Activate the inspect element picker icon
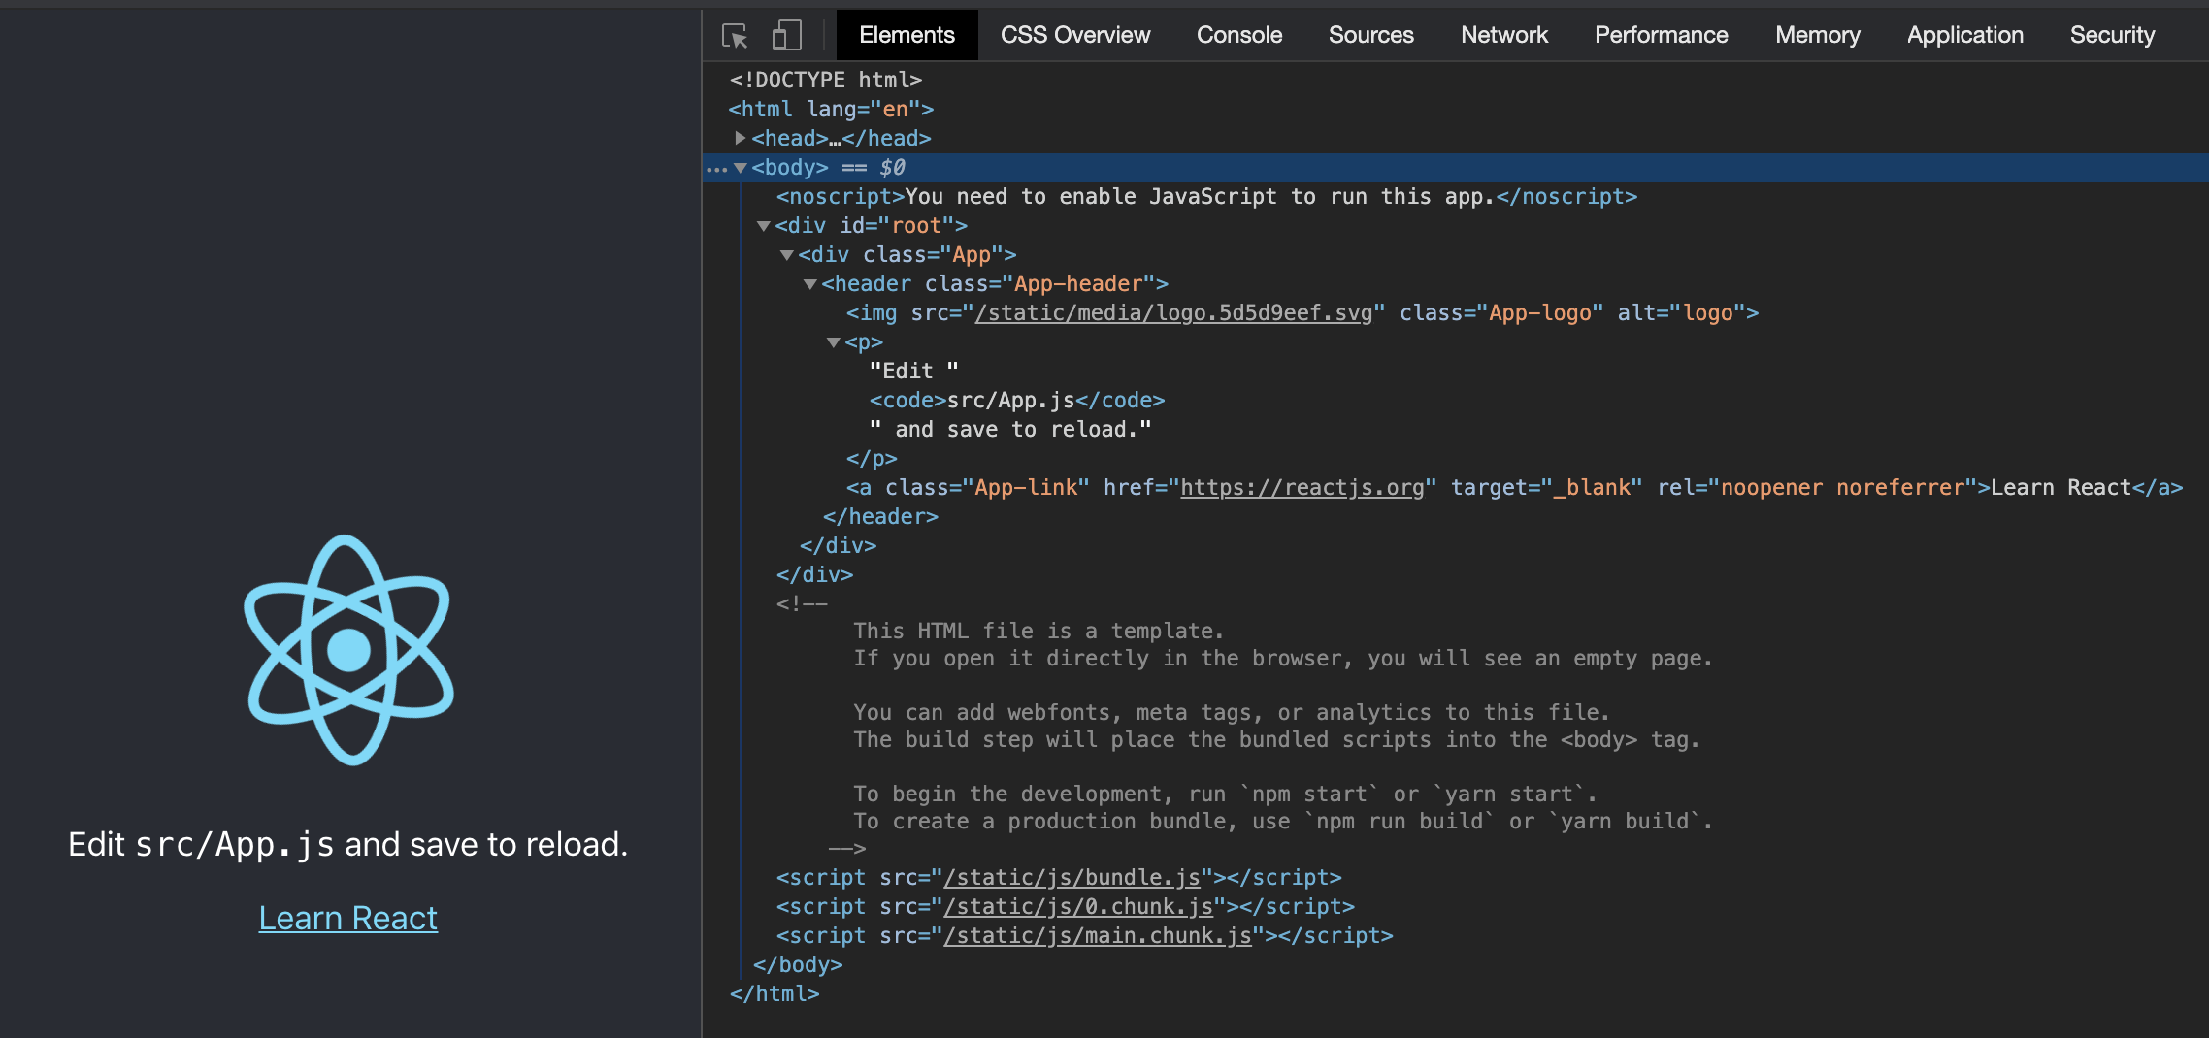The width and height of the screenshot is (2209, 1038). point(735,36)
